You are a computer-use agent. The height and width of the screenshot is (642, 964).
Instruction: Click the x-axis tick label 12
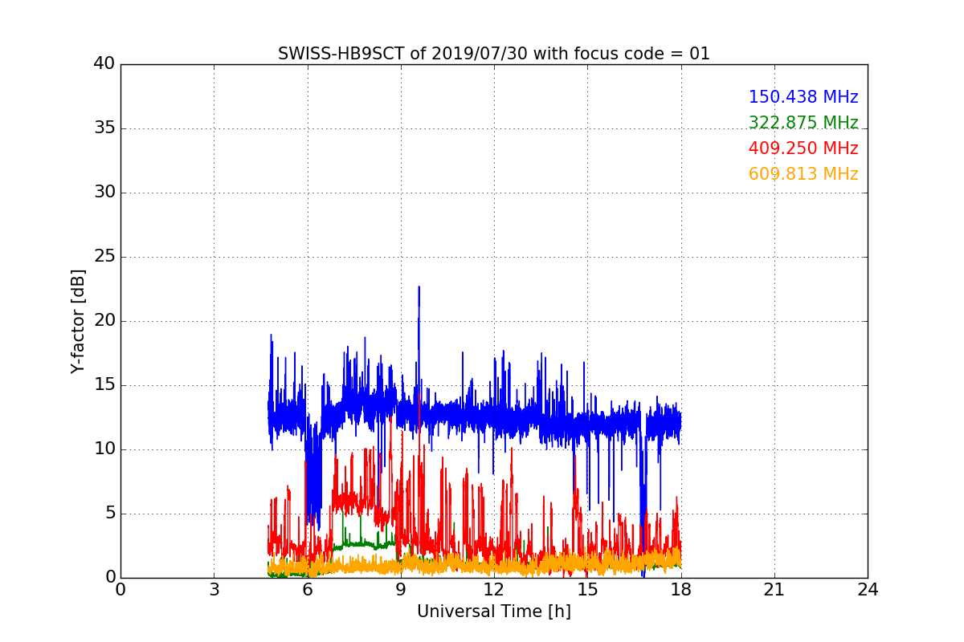(494, 590)
